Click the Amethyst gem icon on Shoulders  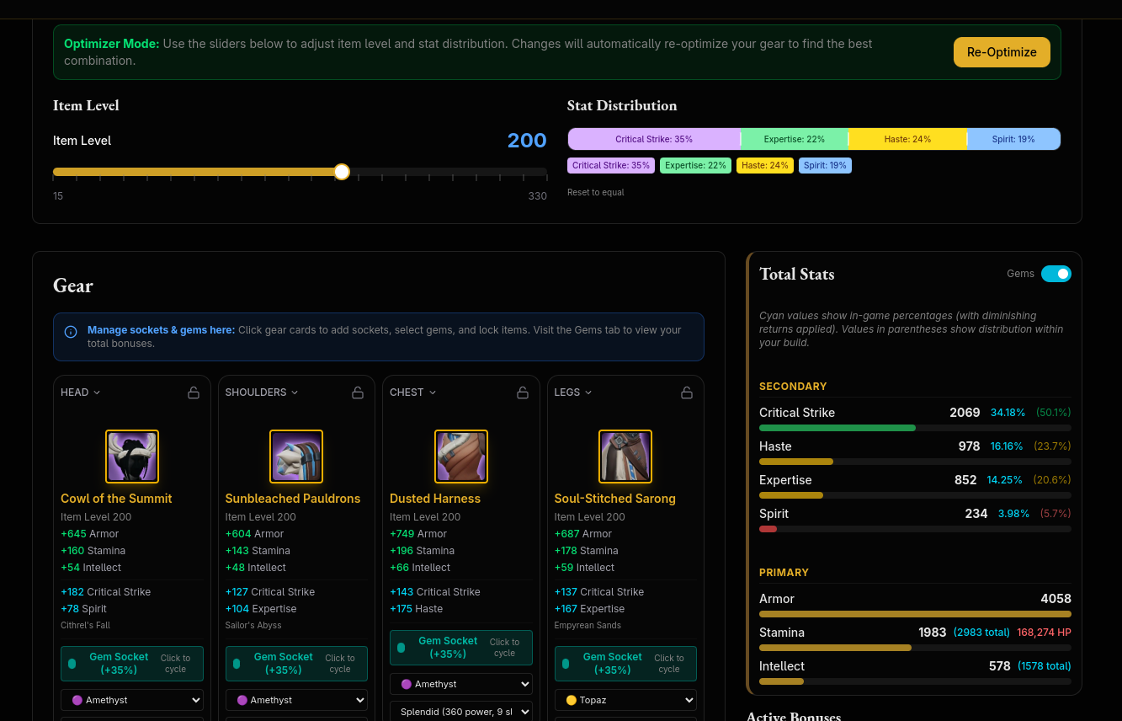[242, 700]
